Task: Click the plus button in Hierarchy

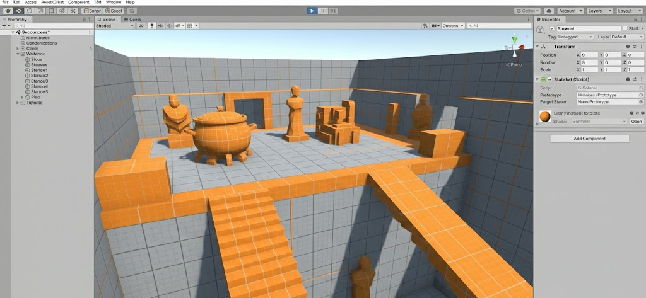Action: [x=4, y=26]
